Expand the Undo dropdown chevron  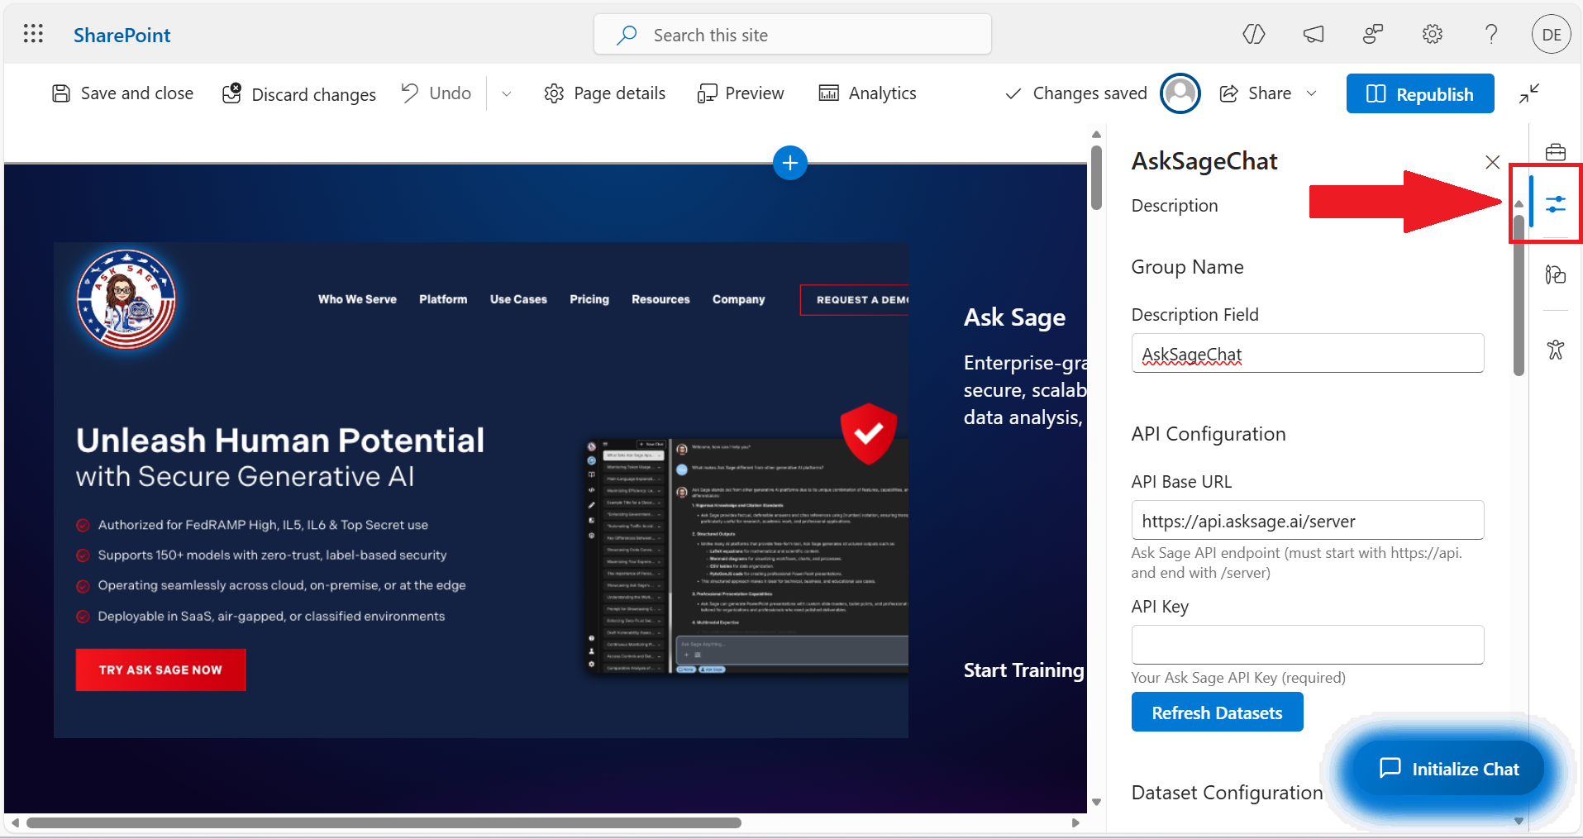tap(507, 93)
